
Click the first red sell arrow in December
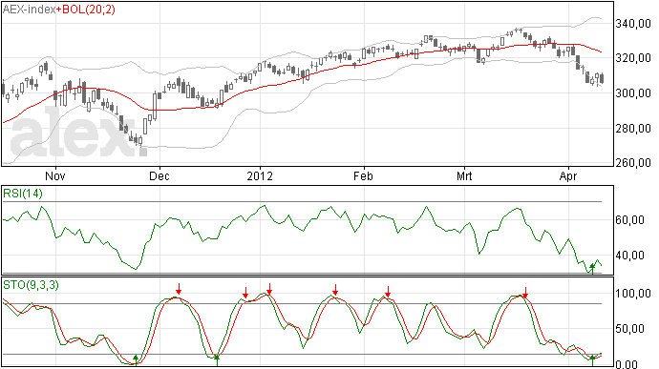[179, 289]
